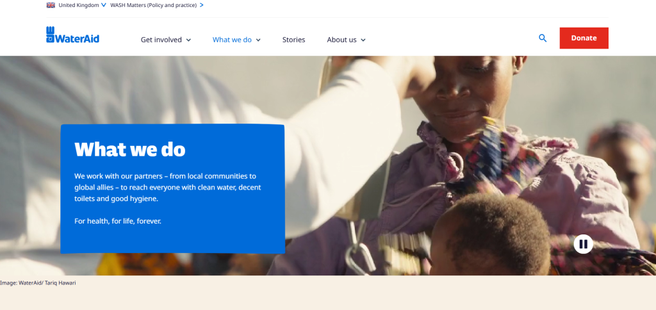Click the blue hero text panel
The height and width of the screenshot is (310, 656).
tap(172, 189)
